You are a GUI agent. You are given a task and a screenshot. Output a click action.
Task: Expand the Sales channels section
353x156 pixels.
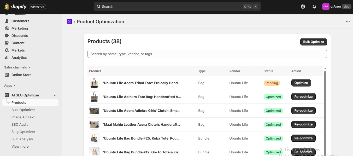(x=17, y=67)
